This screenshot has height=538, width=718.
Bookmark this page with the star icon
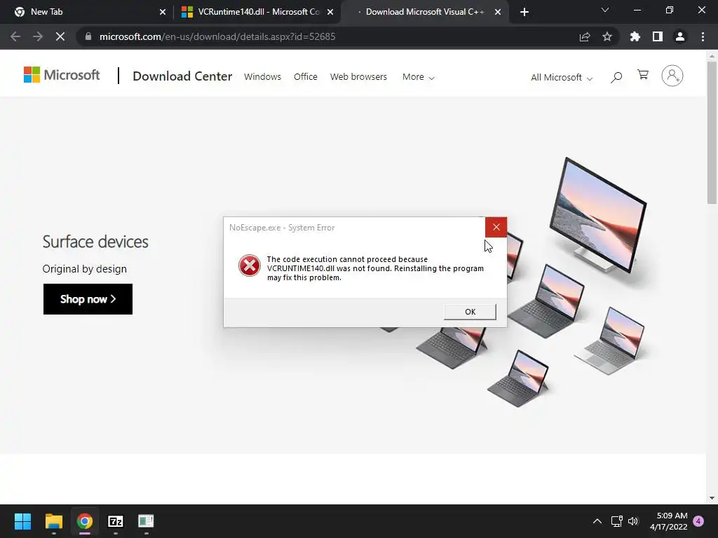coord(607,36)
